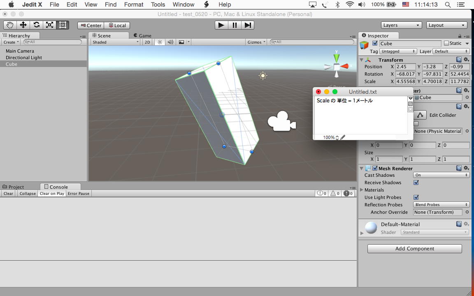The width and height of the screenshot is (474, 296).
Task: Open the Layers dropdown
Action: 401,25
